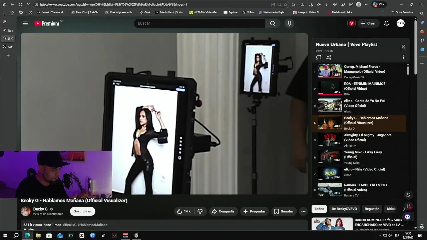The width and height of the screenshot is (427, 240).
Task: Click the Crear button
Action: tap(368, 23)
